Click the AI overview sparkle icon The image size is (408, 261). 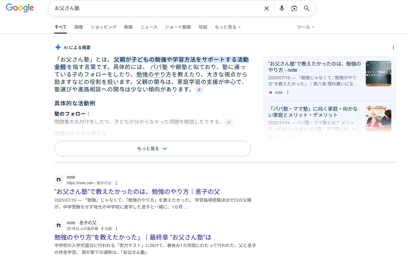(x=58, y=48)
